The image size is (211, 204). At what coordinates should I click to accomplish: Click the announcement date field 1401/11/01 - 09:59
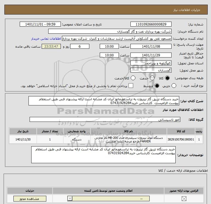tap(40, 24)
